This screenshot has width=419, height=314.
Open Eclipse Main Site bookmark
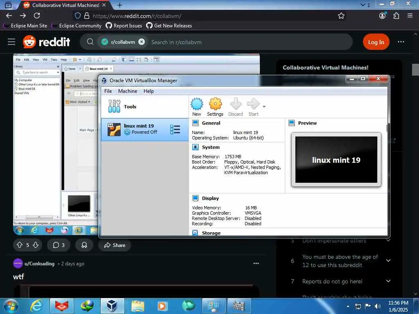tap(25, 26)
